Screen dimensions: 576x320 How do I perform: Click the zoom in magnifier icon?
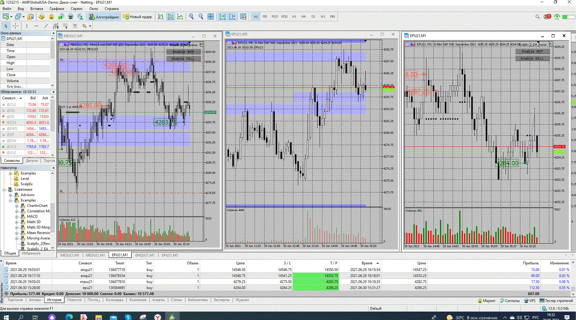point(191,17)
